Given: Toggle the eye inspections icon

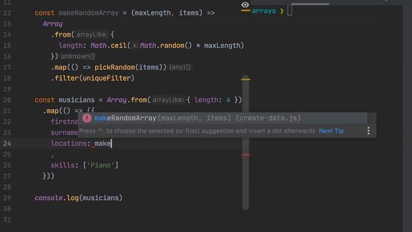Looking at the screenshot, I should [x=245, y=5].
